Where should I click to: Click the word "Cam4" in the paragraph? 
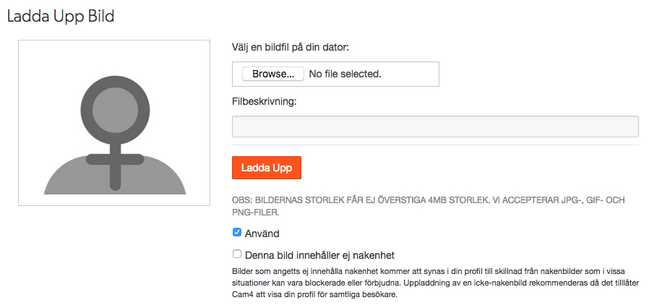pos(245,294)
